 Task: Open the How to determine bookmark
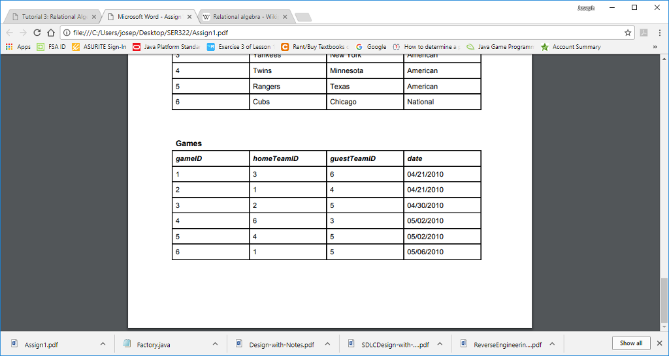click(427, 47)
